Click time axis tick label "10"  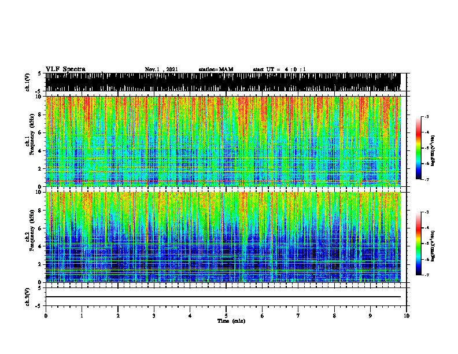[x=407, y=316]
